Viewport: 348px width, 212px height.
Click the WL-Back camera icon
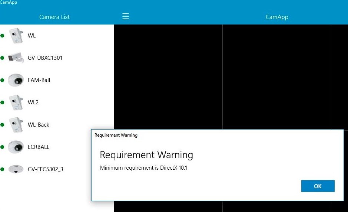point(16,125)
